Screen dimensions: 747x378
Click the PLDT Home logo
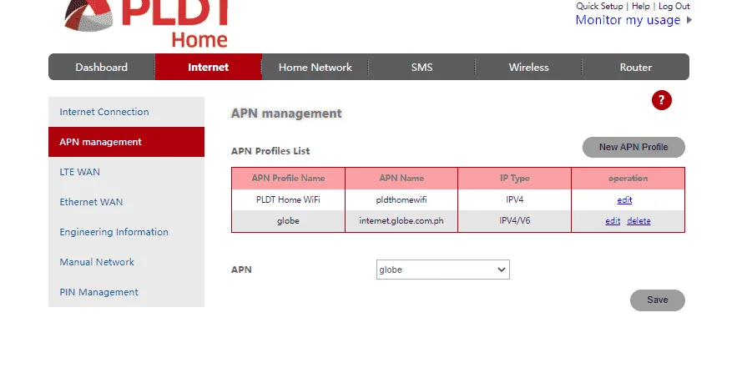point(147,23)
